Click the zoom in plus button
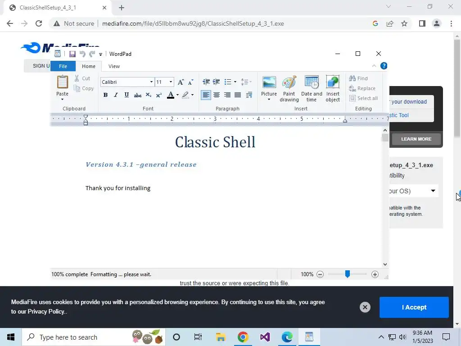461x346 pixels. [375, 274]
